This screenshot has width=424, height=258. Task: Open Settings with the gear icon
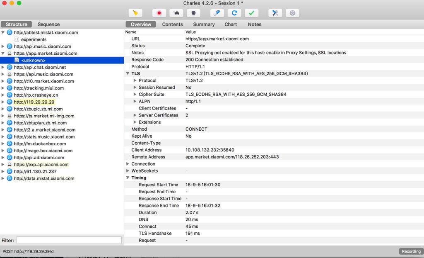click(292, 13)
